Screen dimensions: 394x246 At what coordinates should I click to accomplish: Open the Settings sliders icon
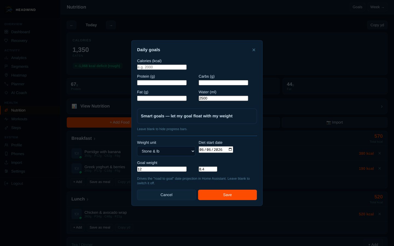[6, 171]
